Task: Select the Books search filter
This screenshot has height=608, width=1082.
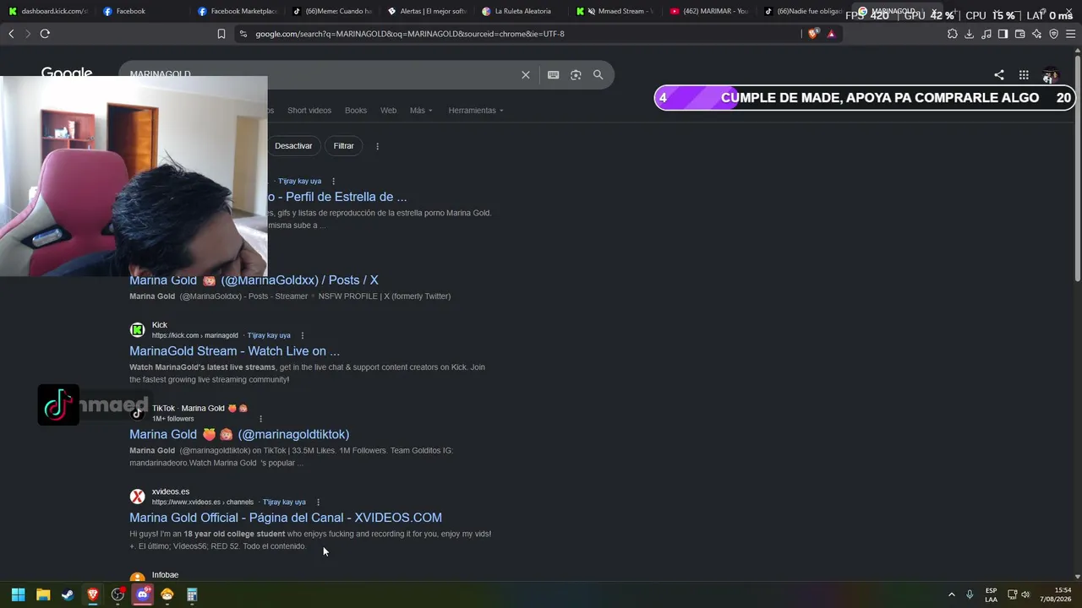Action: [x=356, y=111]
